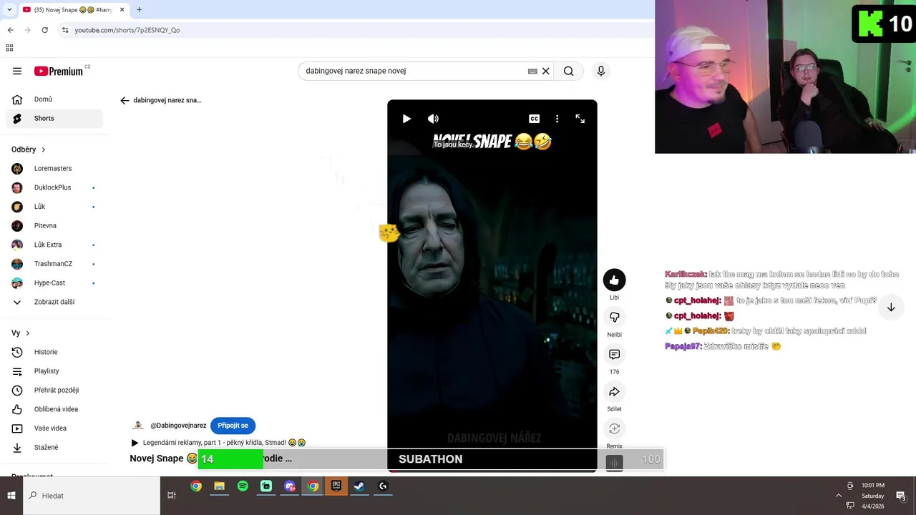Mute the Short's volume

(433, 119)
